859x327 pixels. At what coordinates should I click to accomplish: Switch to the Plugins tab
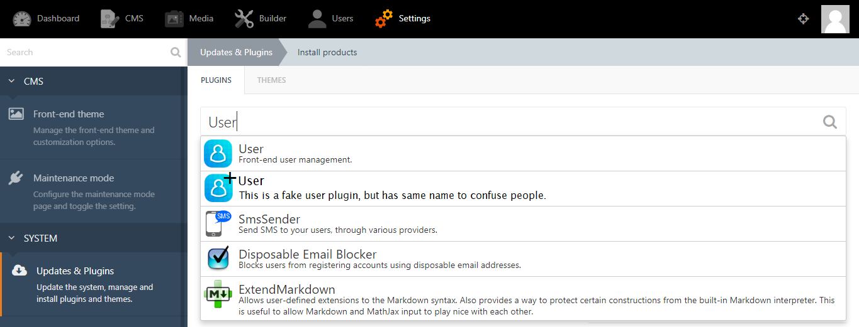click(x=216, y=80)
